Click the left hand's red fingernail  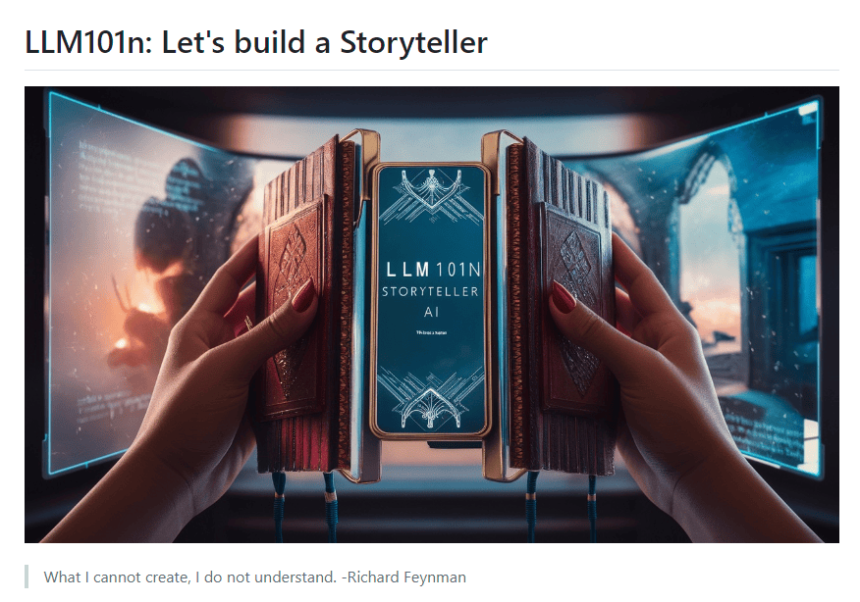[x=303, y=295]
